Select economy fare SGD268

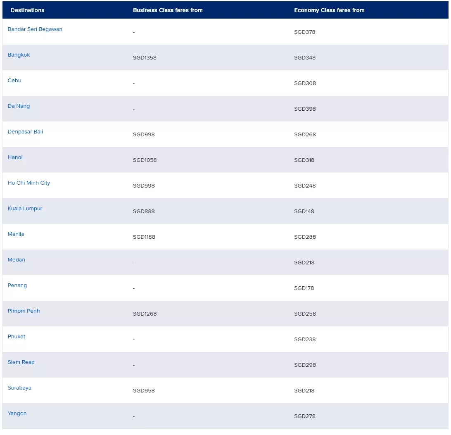[305, 134]
